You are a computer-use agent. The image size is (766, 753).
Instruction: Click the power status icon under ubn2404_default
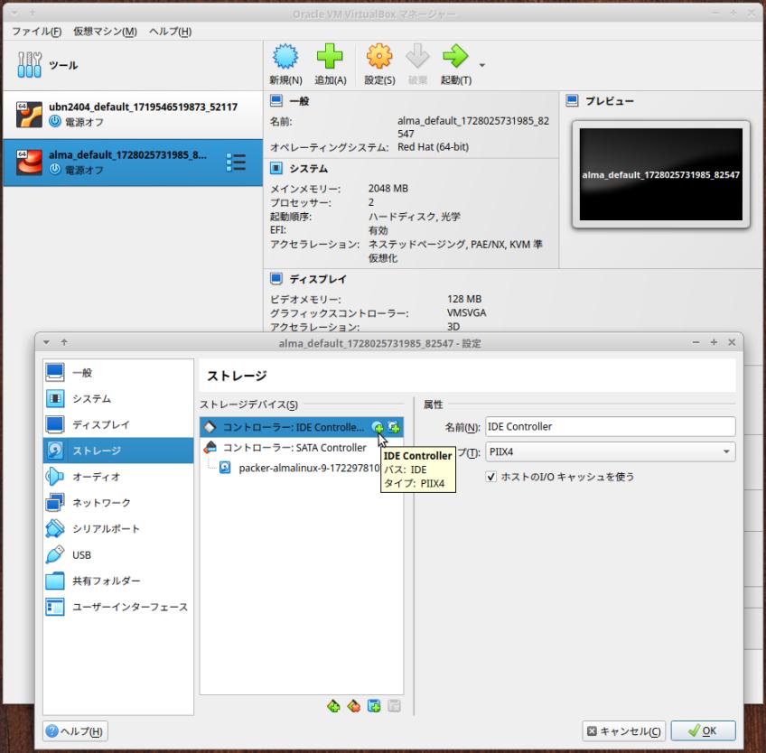(55, 121)
